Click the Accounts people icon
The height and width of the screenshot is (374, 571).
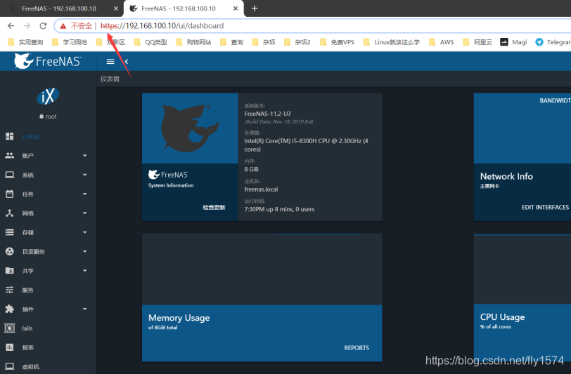click(9, 156)
